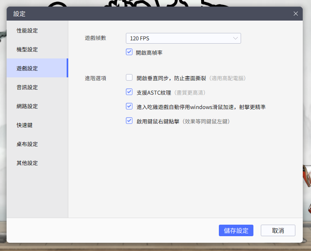311x251 pixels.
Task: Click the 取消 button
Action: pos(278,230)
